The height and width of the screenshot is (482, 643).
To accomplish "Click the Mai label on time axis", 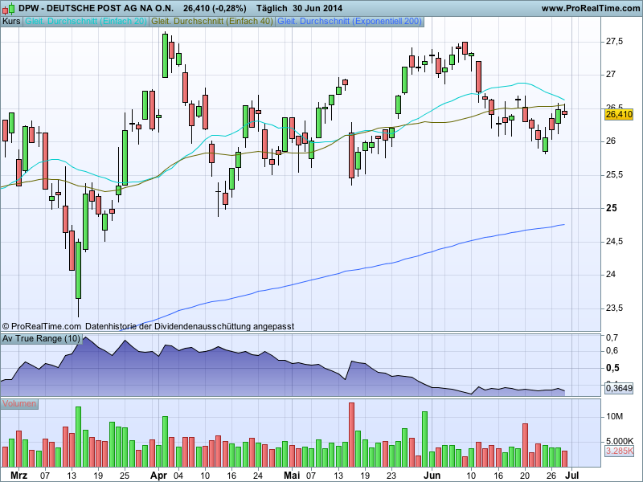I will [x=292, y=476].
